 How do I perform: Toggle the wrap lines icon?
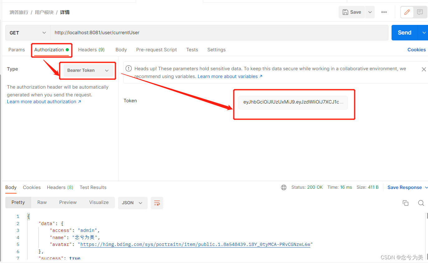click(157, 203)
